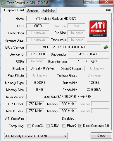Click the TechPowerUp GPU-Z 0.3.8 title text

(x=27, y=3)
